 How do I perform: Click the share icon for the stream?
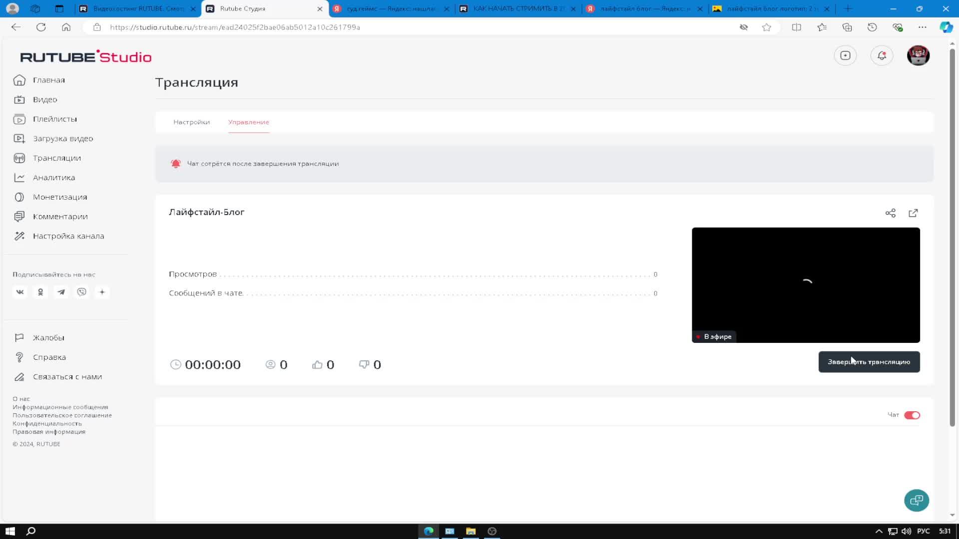click(x=890, y=213)
